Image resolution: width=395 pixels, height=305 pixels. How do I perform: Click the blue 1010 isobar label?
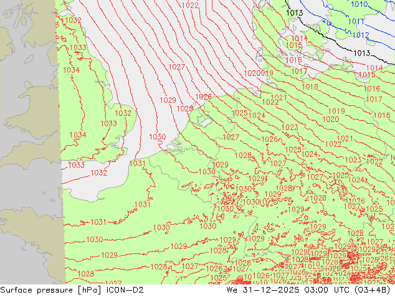pyautogui.click(x=359, y=4)
